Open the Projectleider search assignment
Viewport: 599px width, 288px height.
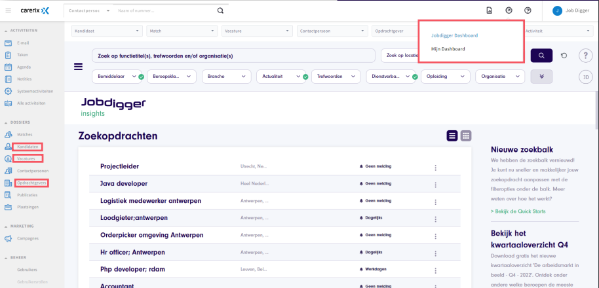[119, 167]
